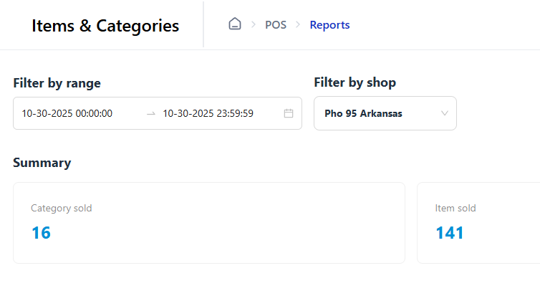The image size is (540, 291).
Task: Go to the POS breadcrumb link
Action: click(276, 25)
